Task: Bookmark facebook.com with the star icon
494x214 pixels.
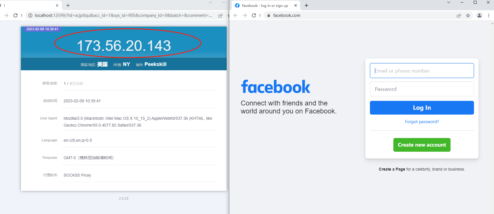Action: pyautogui.click(x=468, y=15)
